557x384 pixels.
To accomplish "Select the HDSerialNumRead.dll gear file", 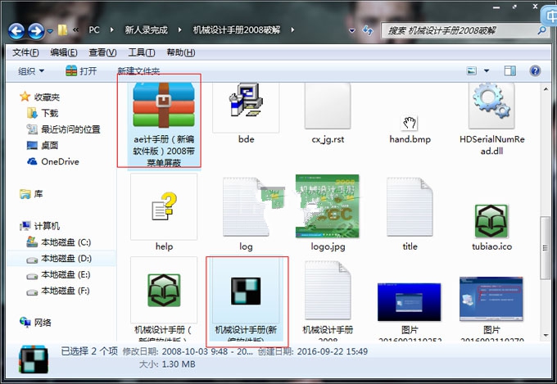I will (491, 106).
